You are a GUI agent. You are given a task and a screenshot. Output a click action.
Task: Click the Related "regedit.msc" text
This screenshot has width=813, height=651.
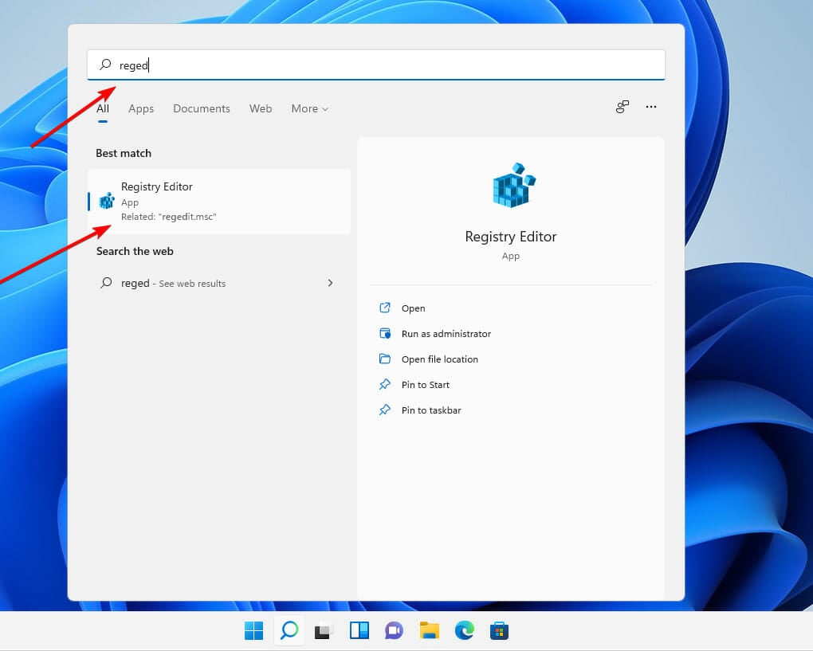tap(168, 217)
